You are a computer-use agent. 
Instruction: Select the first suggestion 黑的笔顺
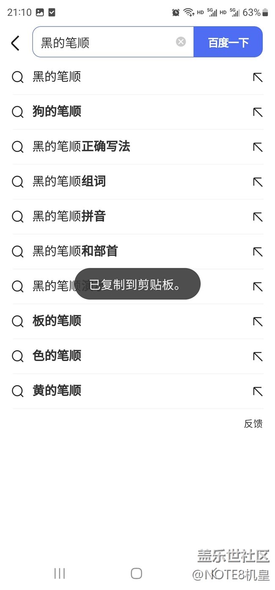[x=57, y=77]
